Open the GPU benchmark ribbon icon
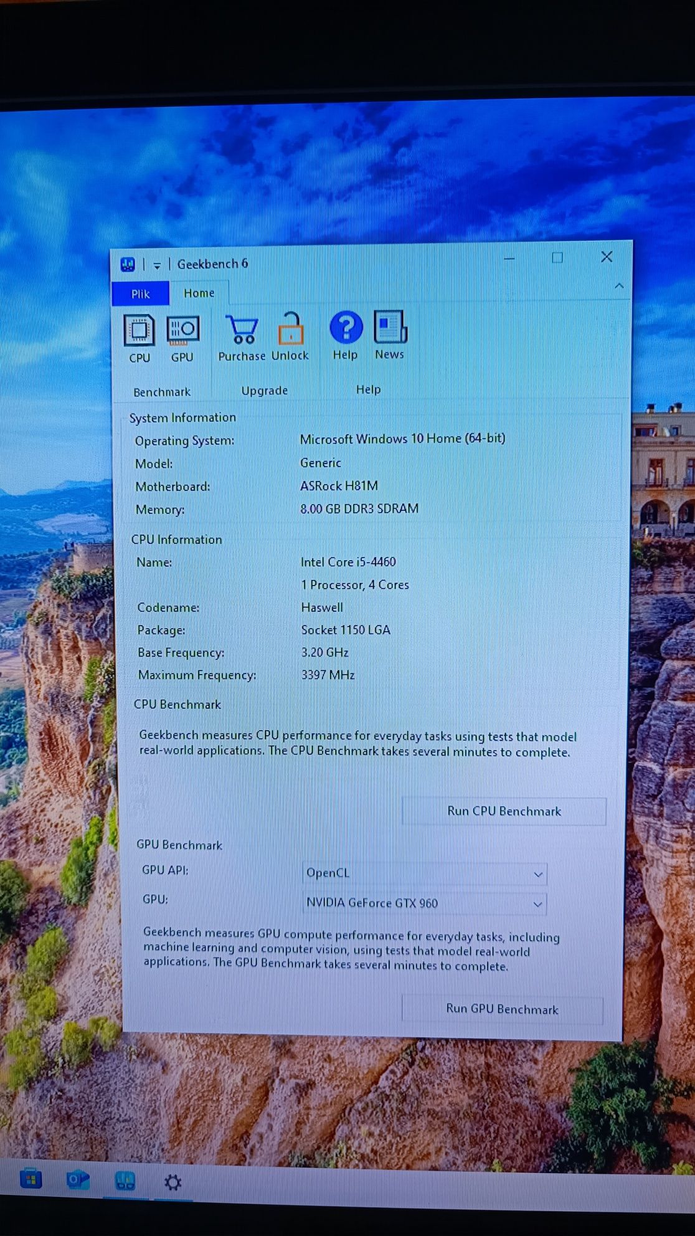This screenshot has width=695, height=1236. coord(182,339)
